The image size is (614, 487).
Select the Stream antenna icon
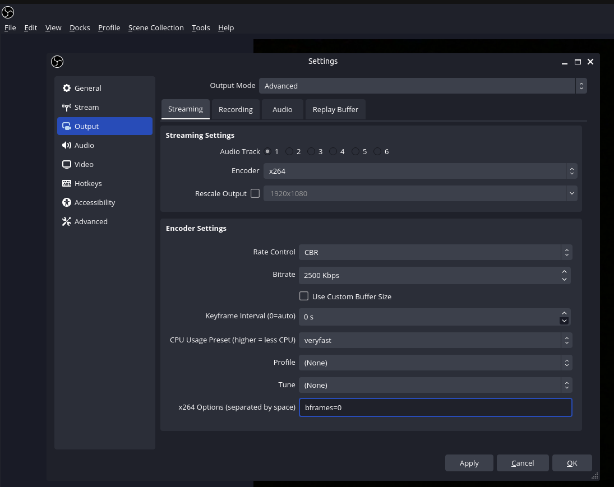tap(67, 107)
